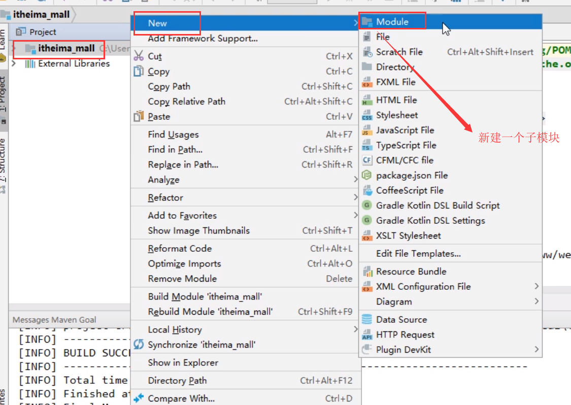
Task: Expand the Diagram submenu arrow
Action: 536,301
